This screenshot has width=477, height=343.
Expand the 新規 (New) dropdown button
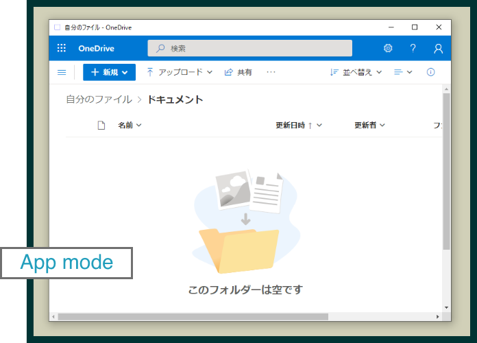pyautogui.click(x=109, y=72)
